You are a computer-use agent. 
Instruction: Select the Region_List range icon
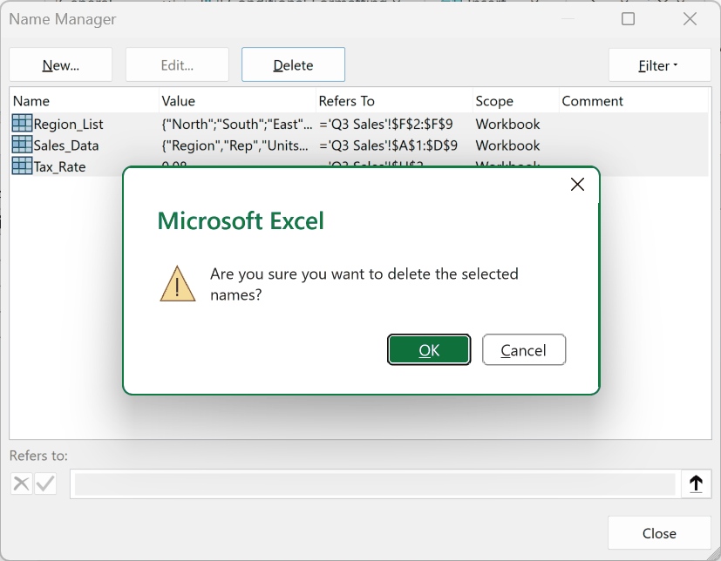(22, 123)
